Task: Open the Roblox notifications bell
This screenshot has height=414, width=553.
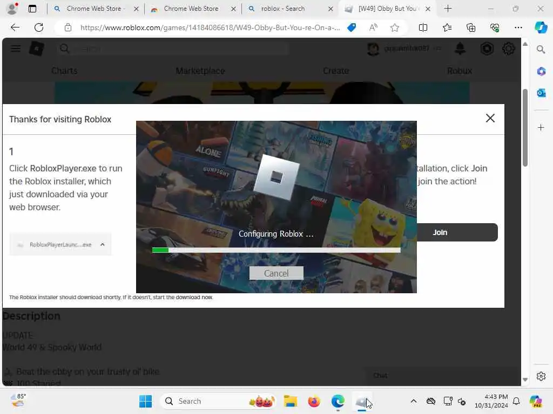Action: 460,49
